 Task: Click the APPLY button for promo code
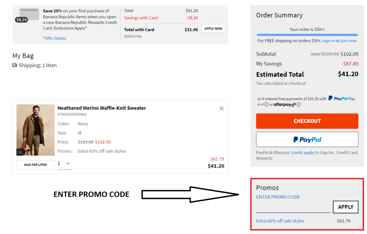click(345, 207)
